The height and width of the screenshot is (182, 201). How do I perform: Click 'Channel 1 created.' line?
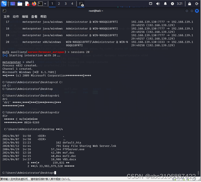[x=17, y=69]
